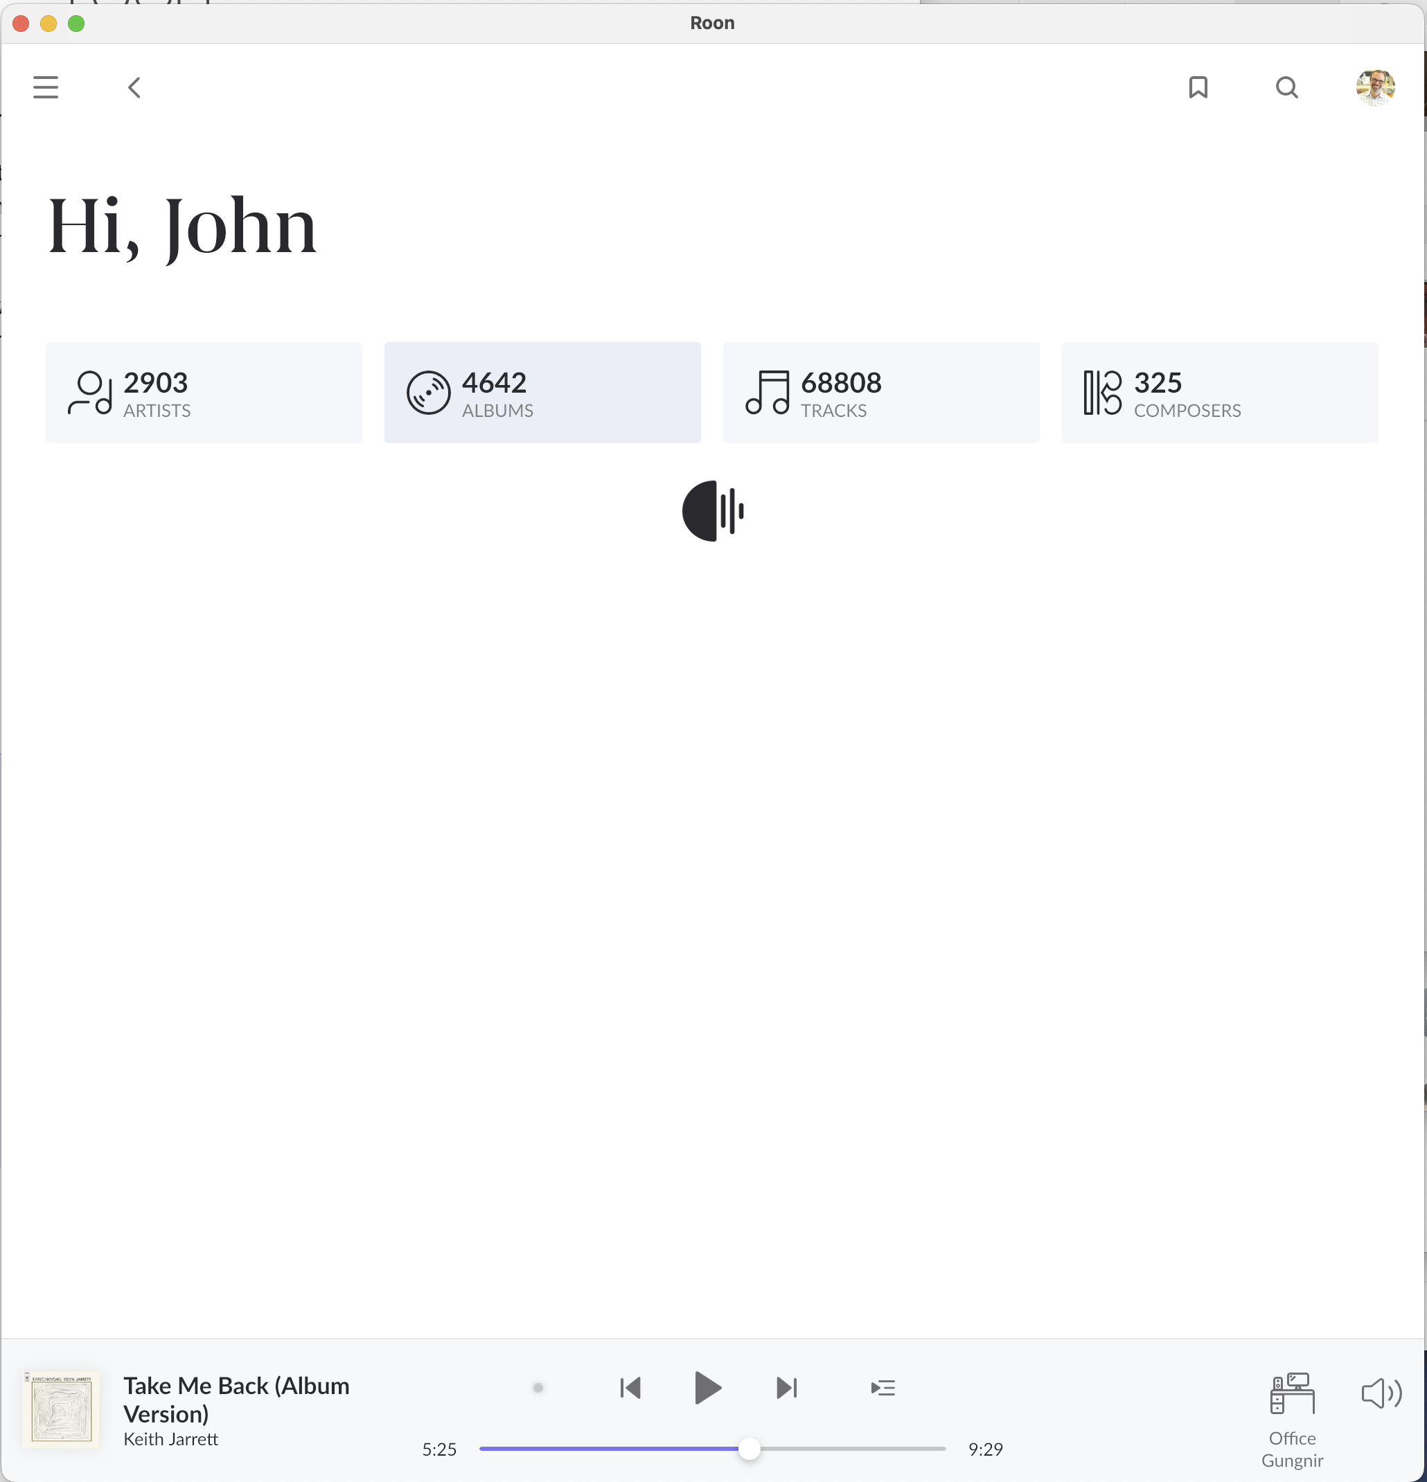Open the user profile avatar

[1375, 88]
